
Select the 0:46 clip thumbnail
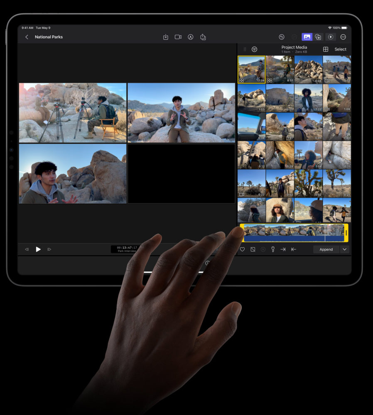coord(308,127)
